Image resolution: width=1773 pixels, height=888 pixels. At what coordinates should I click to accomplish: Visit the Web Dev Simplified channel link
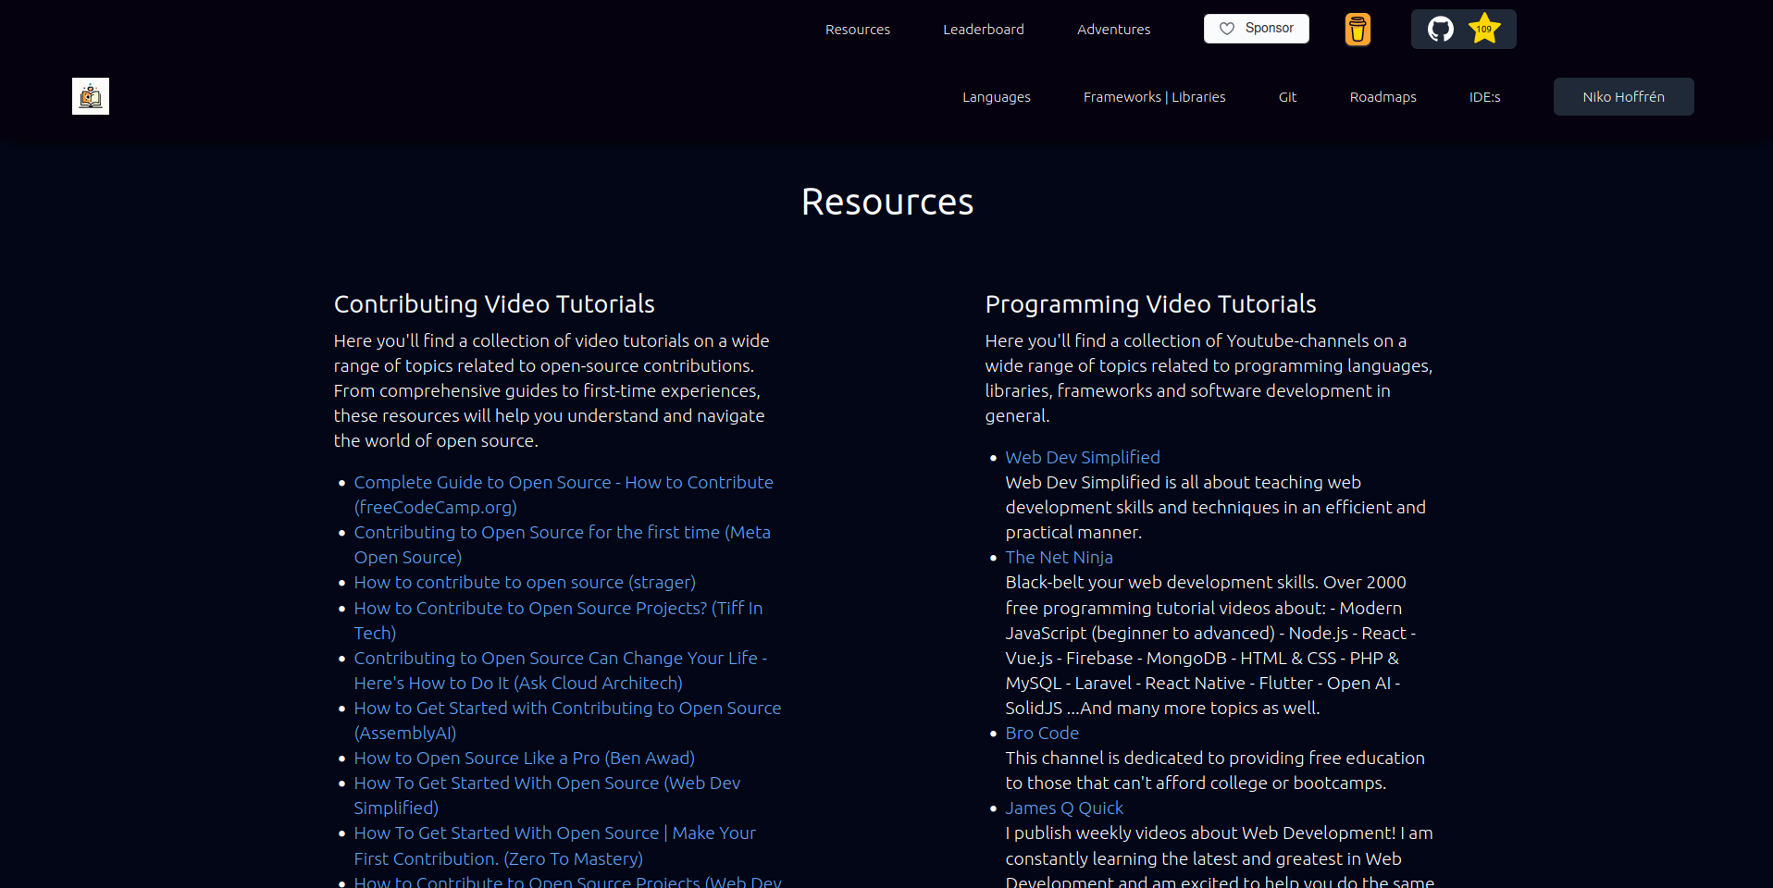[x=1083, y=457]
